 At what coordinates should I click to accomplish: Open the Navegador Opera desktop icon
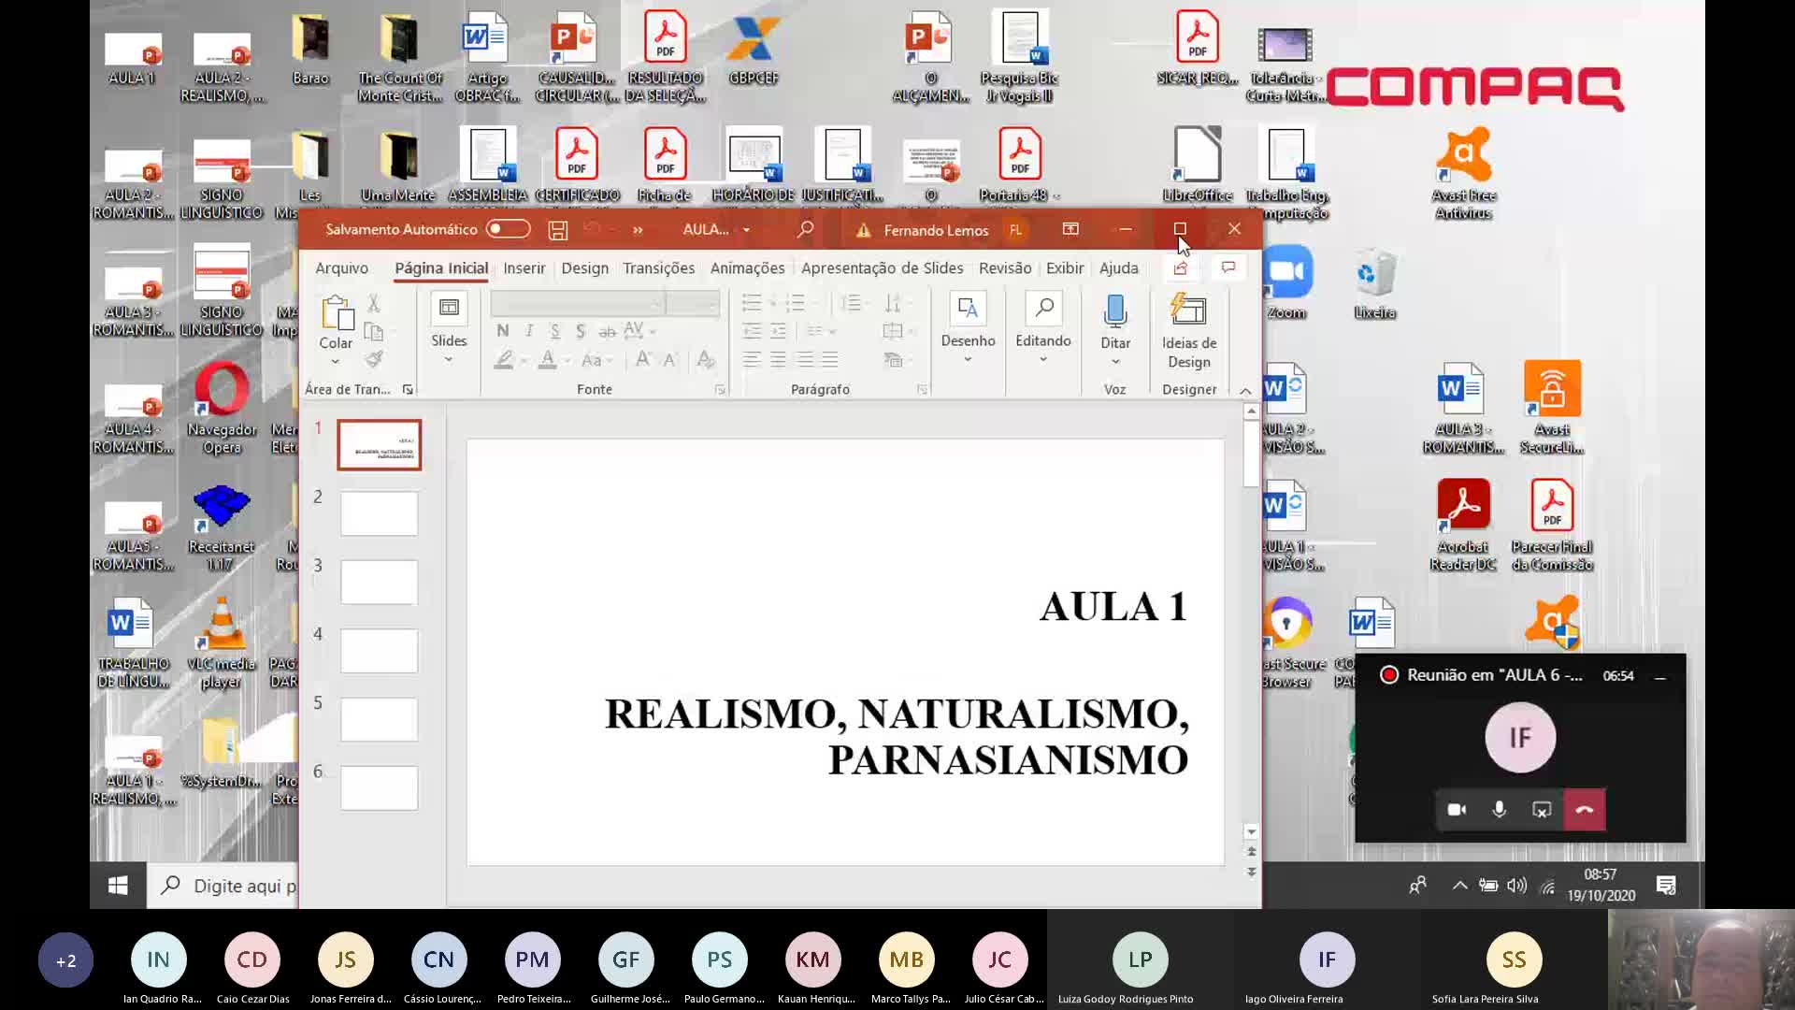[x=222, y=410]
